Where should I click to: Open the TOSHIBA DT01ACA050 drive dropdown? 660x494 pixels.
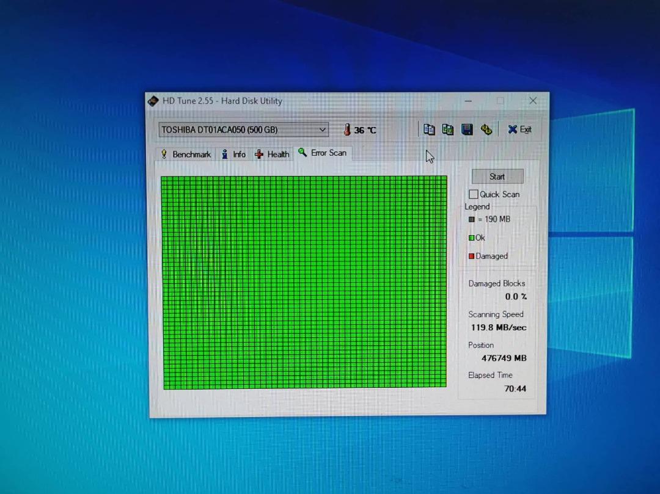322,129
